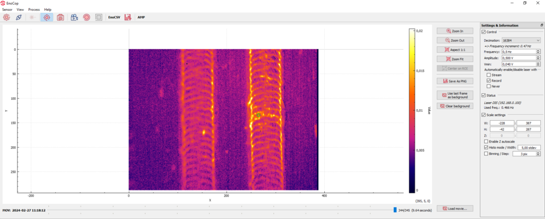Click the EnoCSV toolbar button

pos(114,17)
